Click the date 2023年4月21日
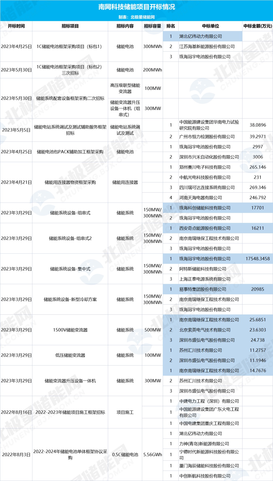Viewport: 273px width, 481px height. tap(16, 182)
